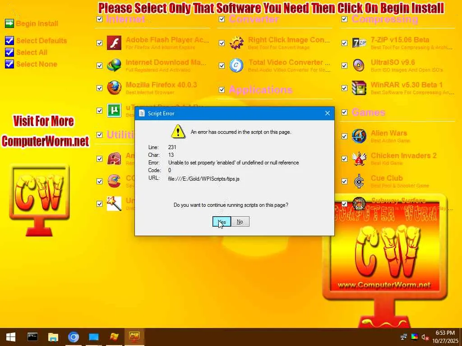
Task: Click Yes to continue running scripts
Action: [222, 222]
